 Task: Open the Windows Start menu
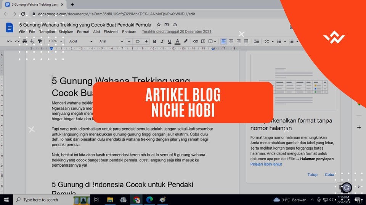tap(6, 200)
